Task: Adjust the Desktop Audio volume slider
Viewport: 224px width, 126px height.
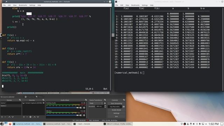Action: [x=62, y=107]
